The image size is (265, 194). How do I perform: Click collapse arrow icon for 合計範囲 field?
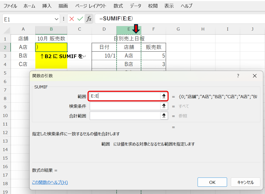coord(164,116)
